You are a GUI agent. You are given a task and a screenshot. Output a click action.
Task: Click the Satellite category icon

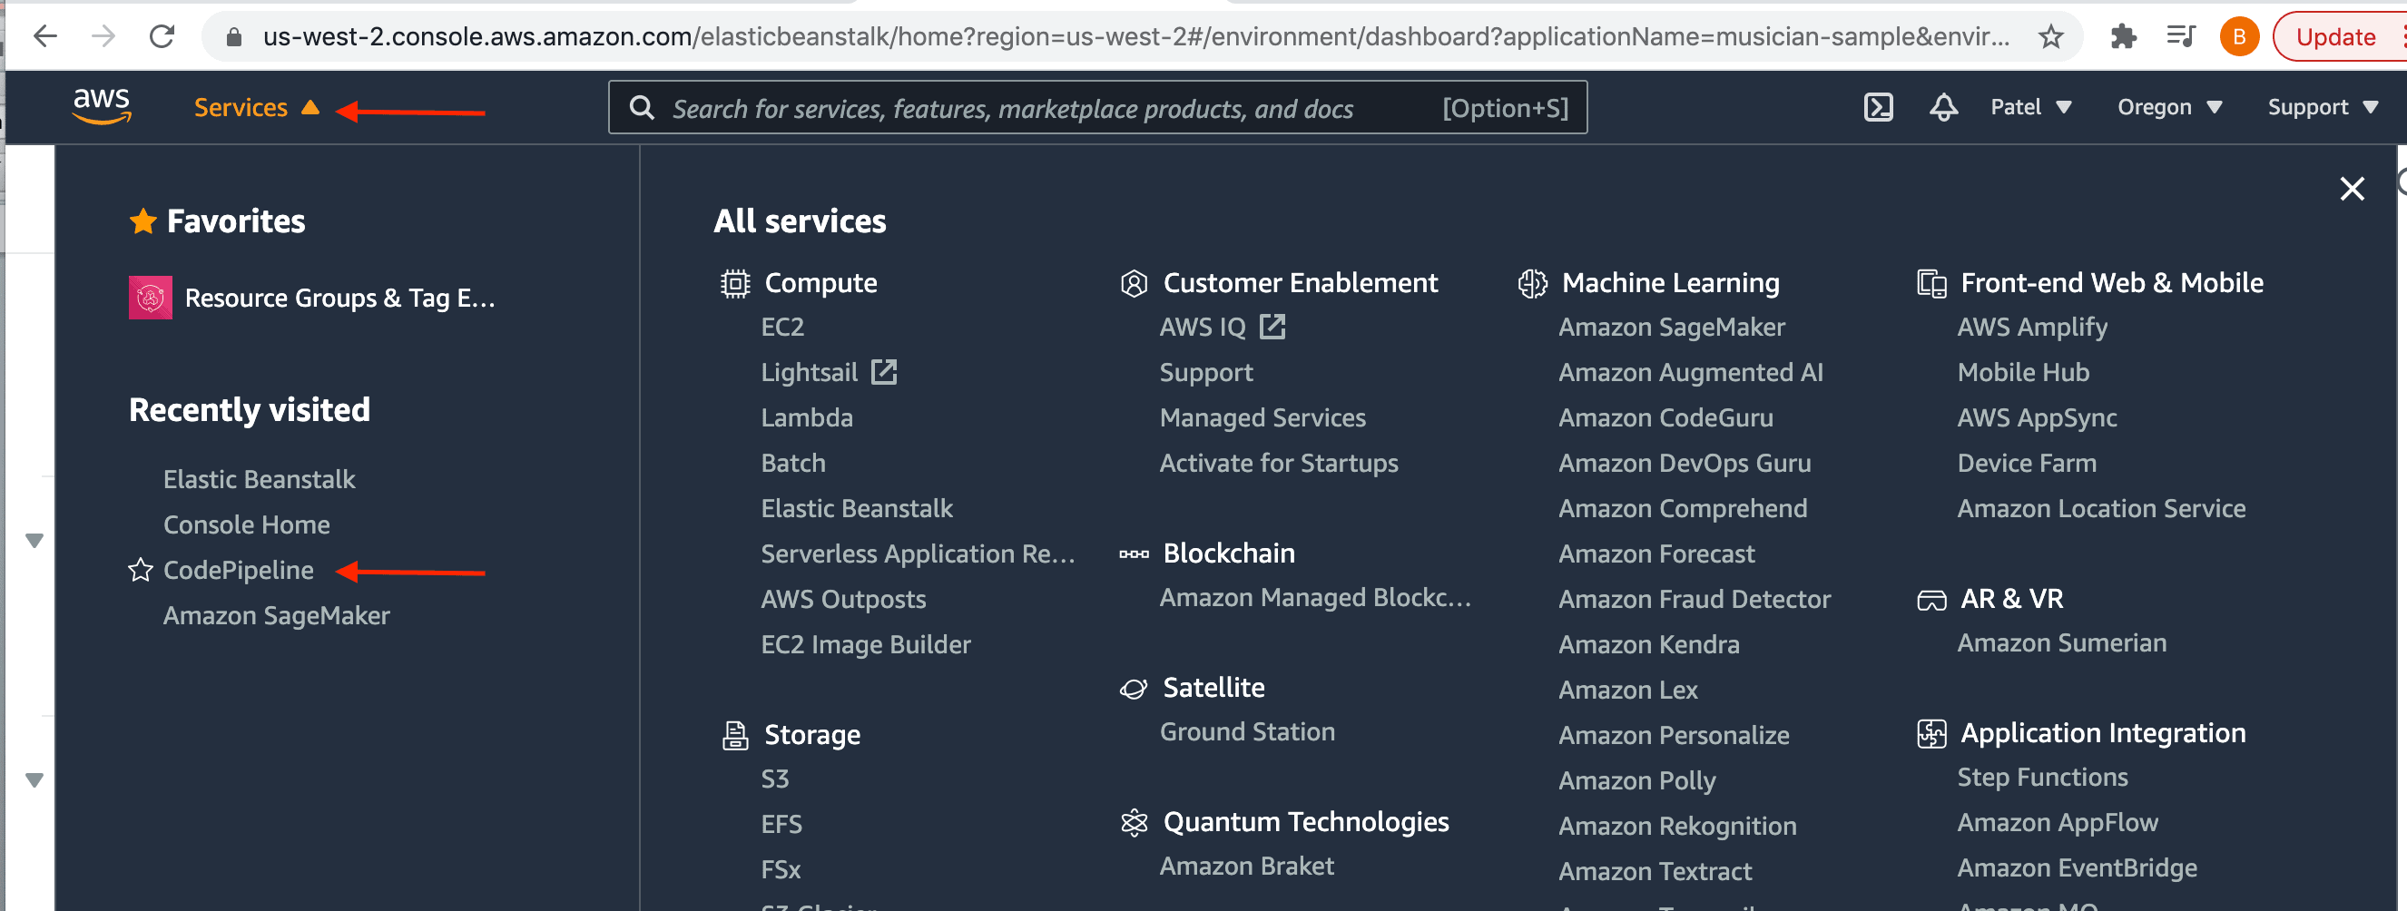[x=1134, y=689]
